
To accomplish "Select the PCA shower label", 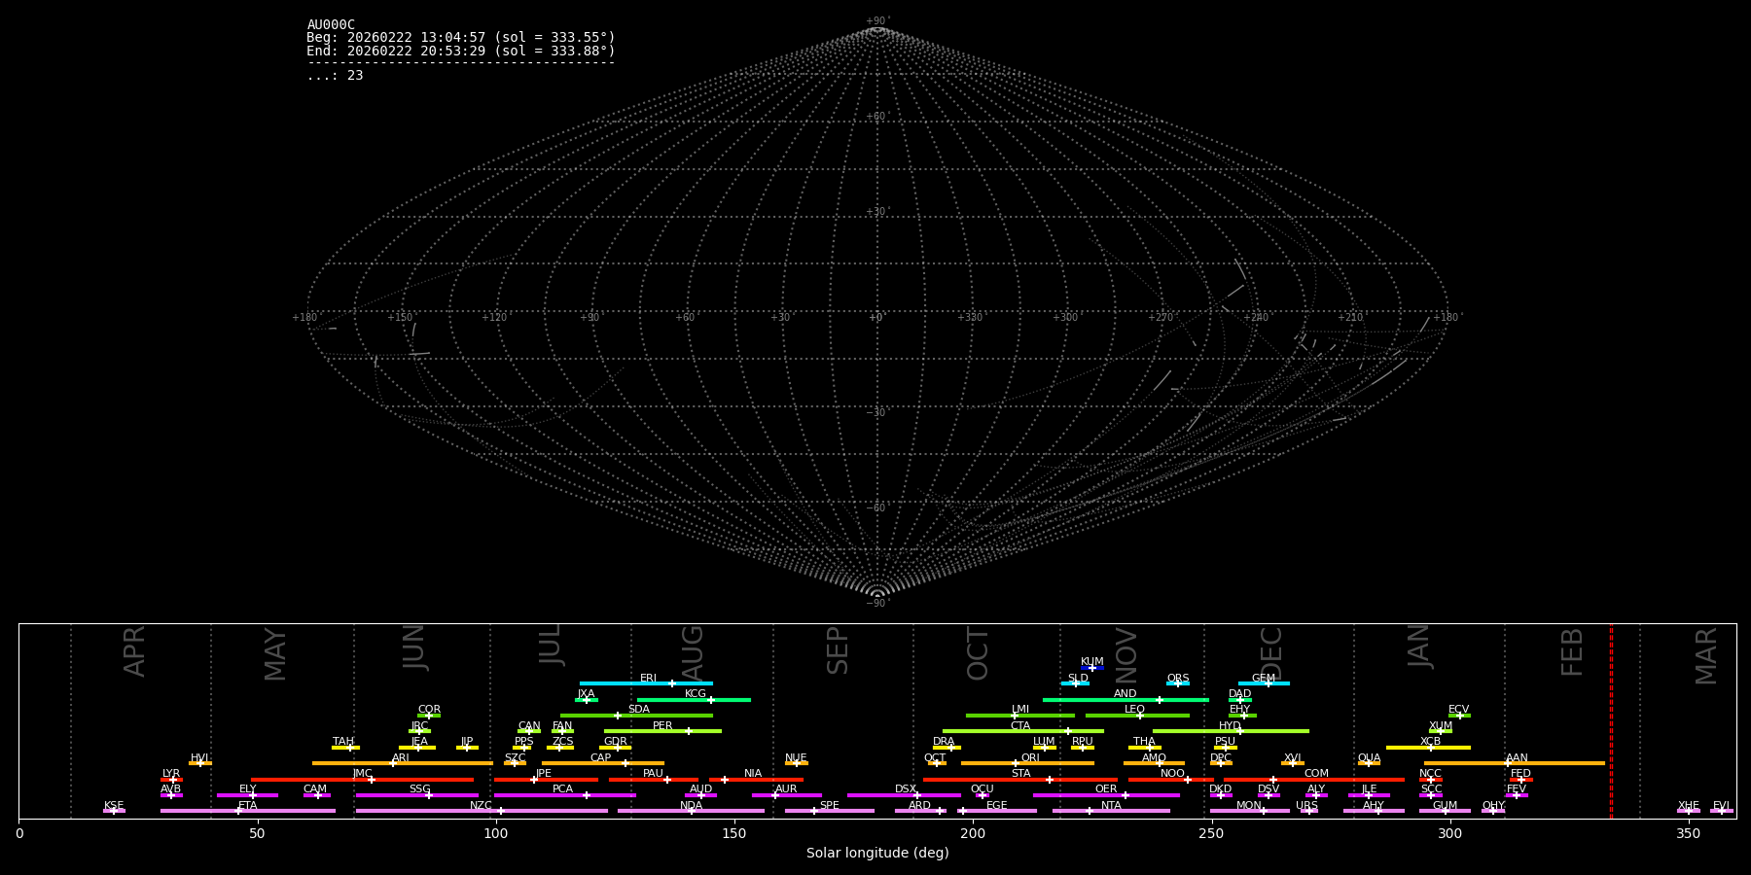I will [562, 789].
